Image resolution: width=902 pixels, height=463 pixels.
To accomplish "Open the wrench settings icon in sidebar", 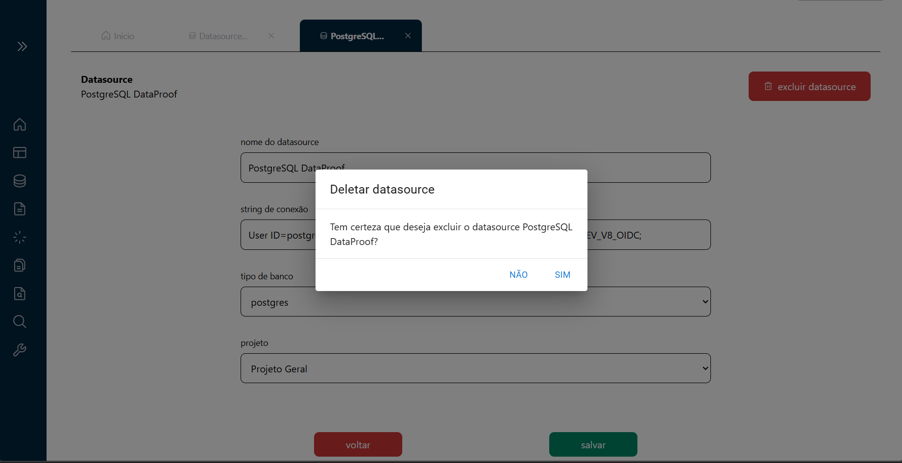I will click(x=20, y=350).
